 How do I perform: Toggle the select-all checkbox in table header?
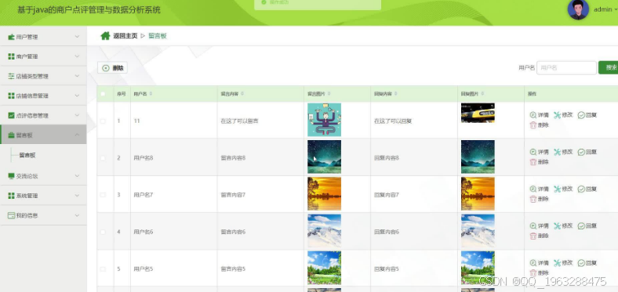click(103, 94)
